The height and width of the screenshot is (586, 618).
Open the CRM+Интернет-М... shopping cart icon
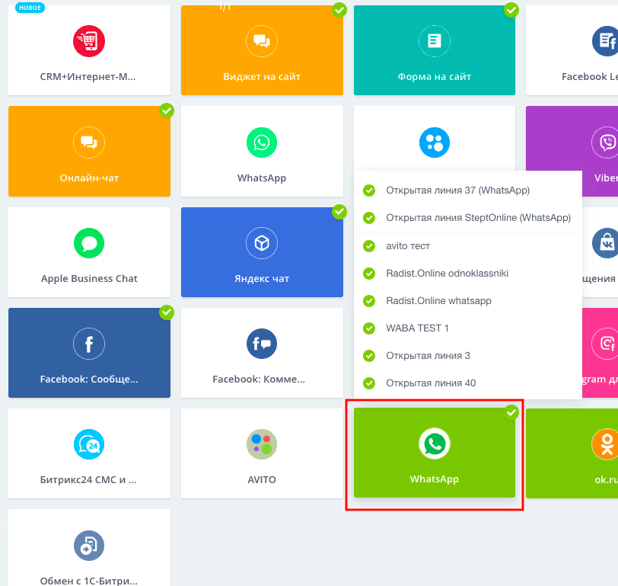coord(89,41)
